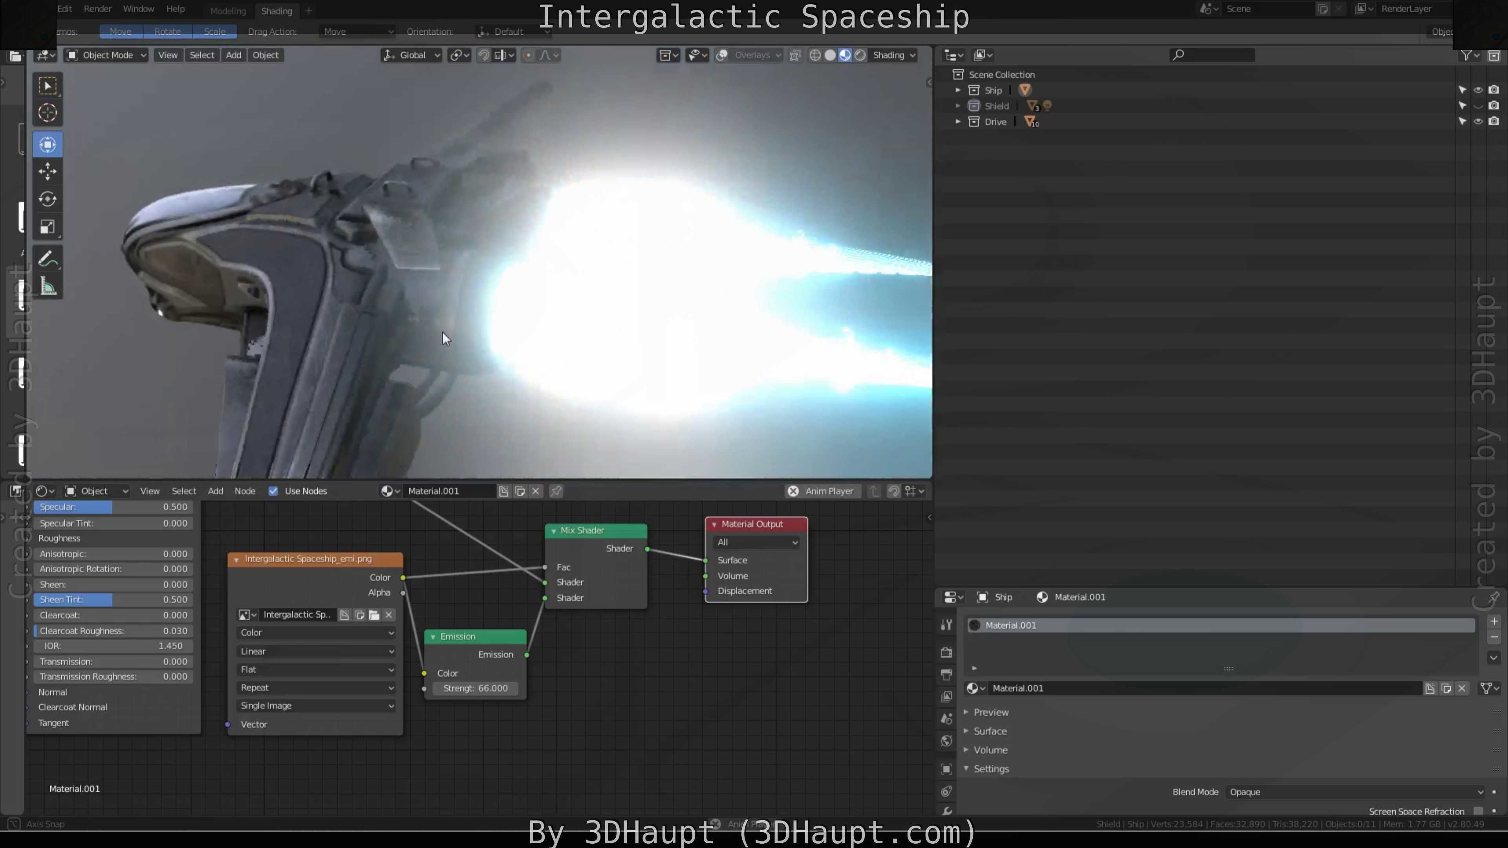Open the Object Mode dropdown
The image size is (1508, 848).
coord(106,55)
